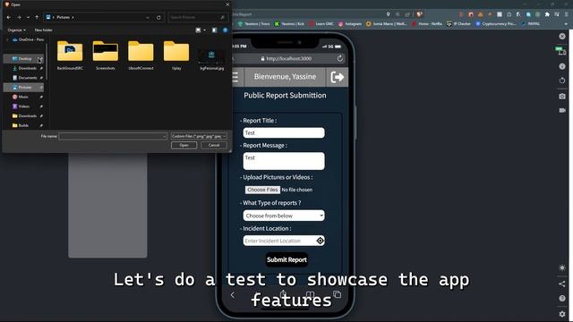Open the IP Checker bookmark
Viewport: 573px width, 322px height.
pos(459,24)
